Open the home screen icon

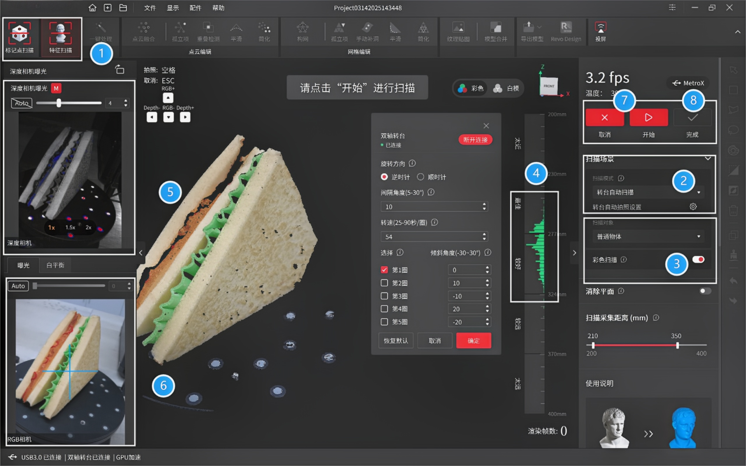(x=92, y=8)
